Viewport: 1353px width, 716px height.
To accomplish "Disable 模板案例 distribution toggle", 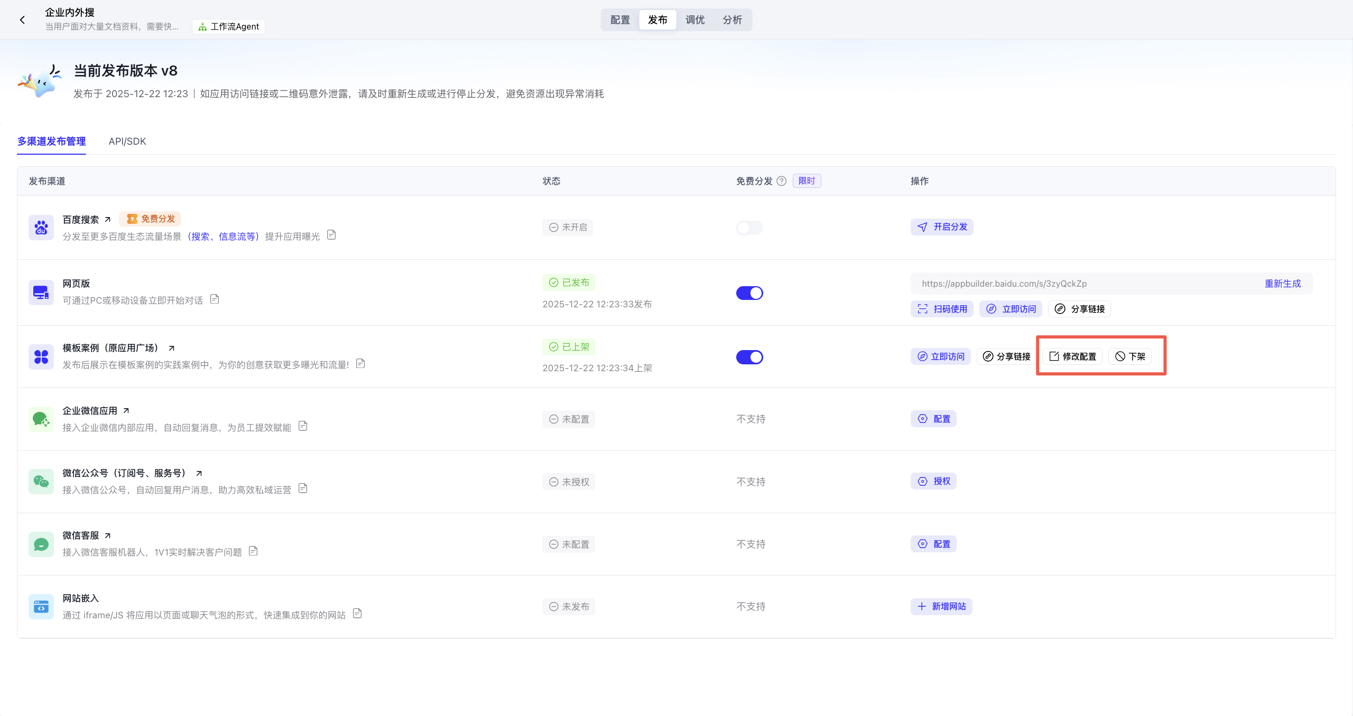I will tap(749, 357).
